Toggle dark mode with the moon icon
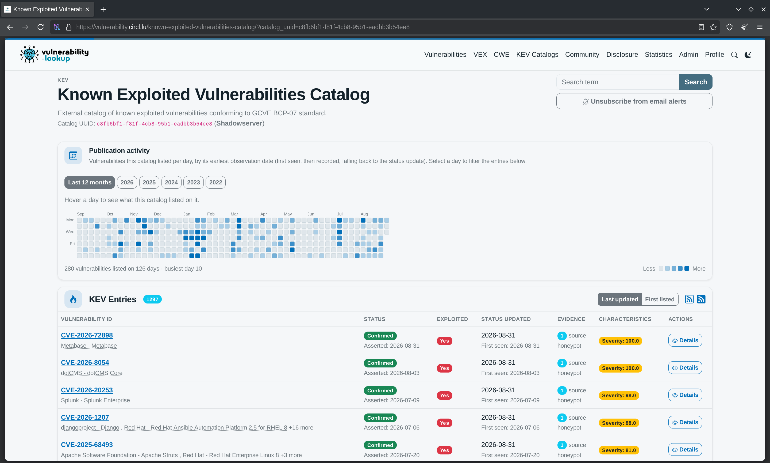 [x=748, y=55]
